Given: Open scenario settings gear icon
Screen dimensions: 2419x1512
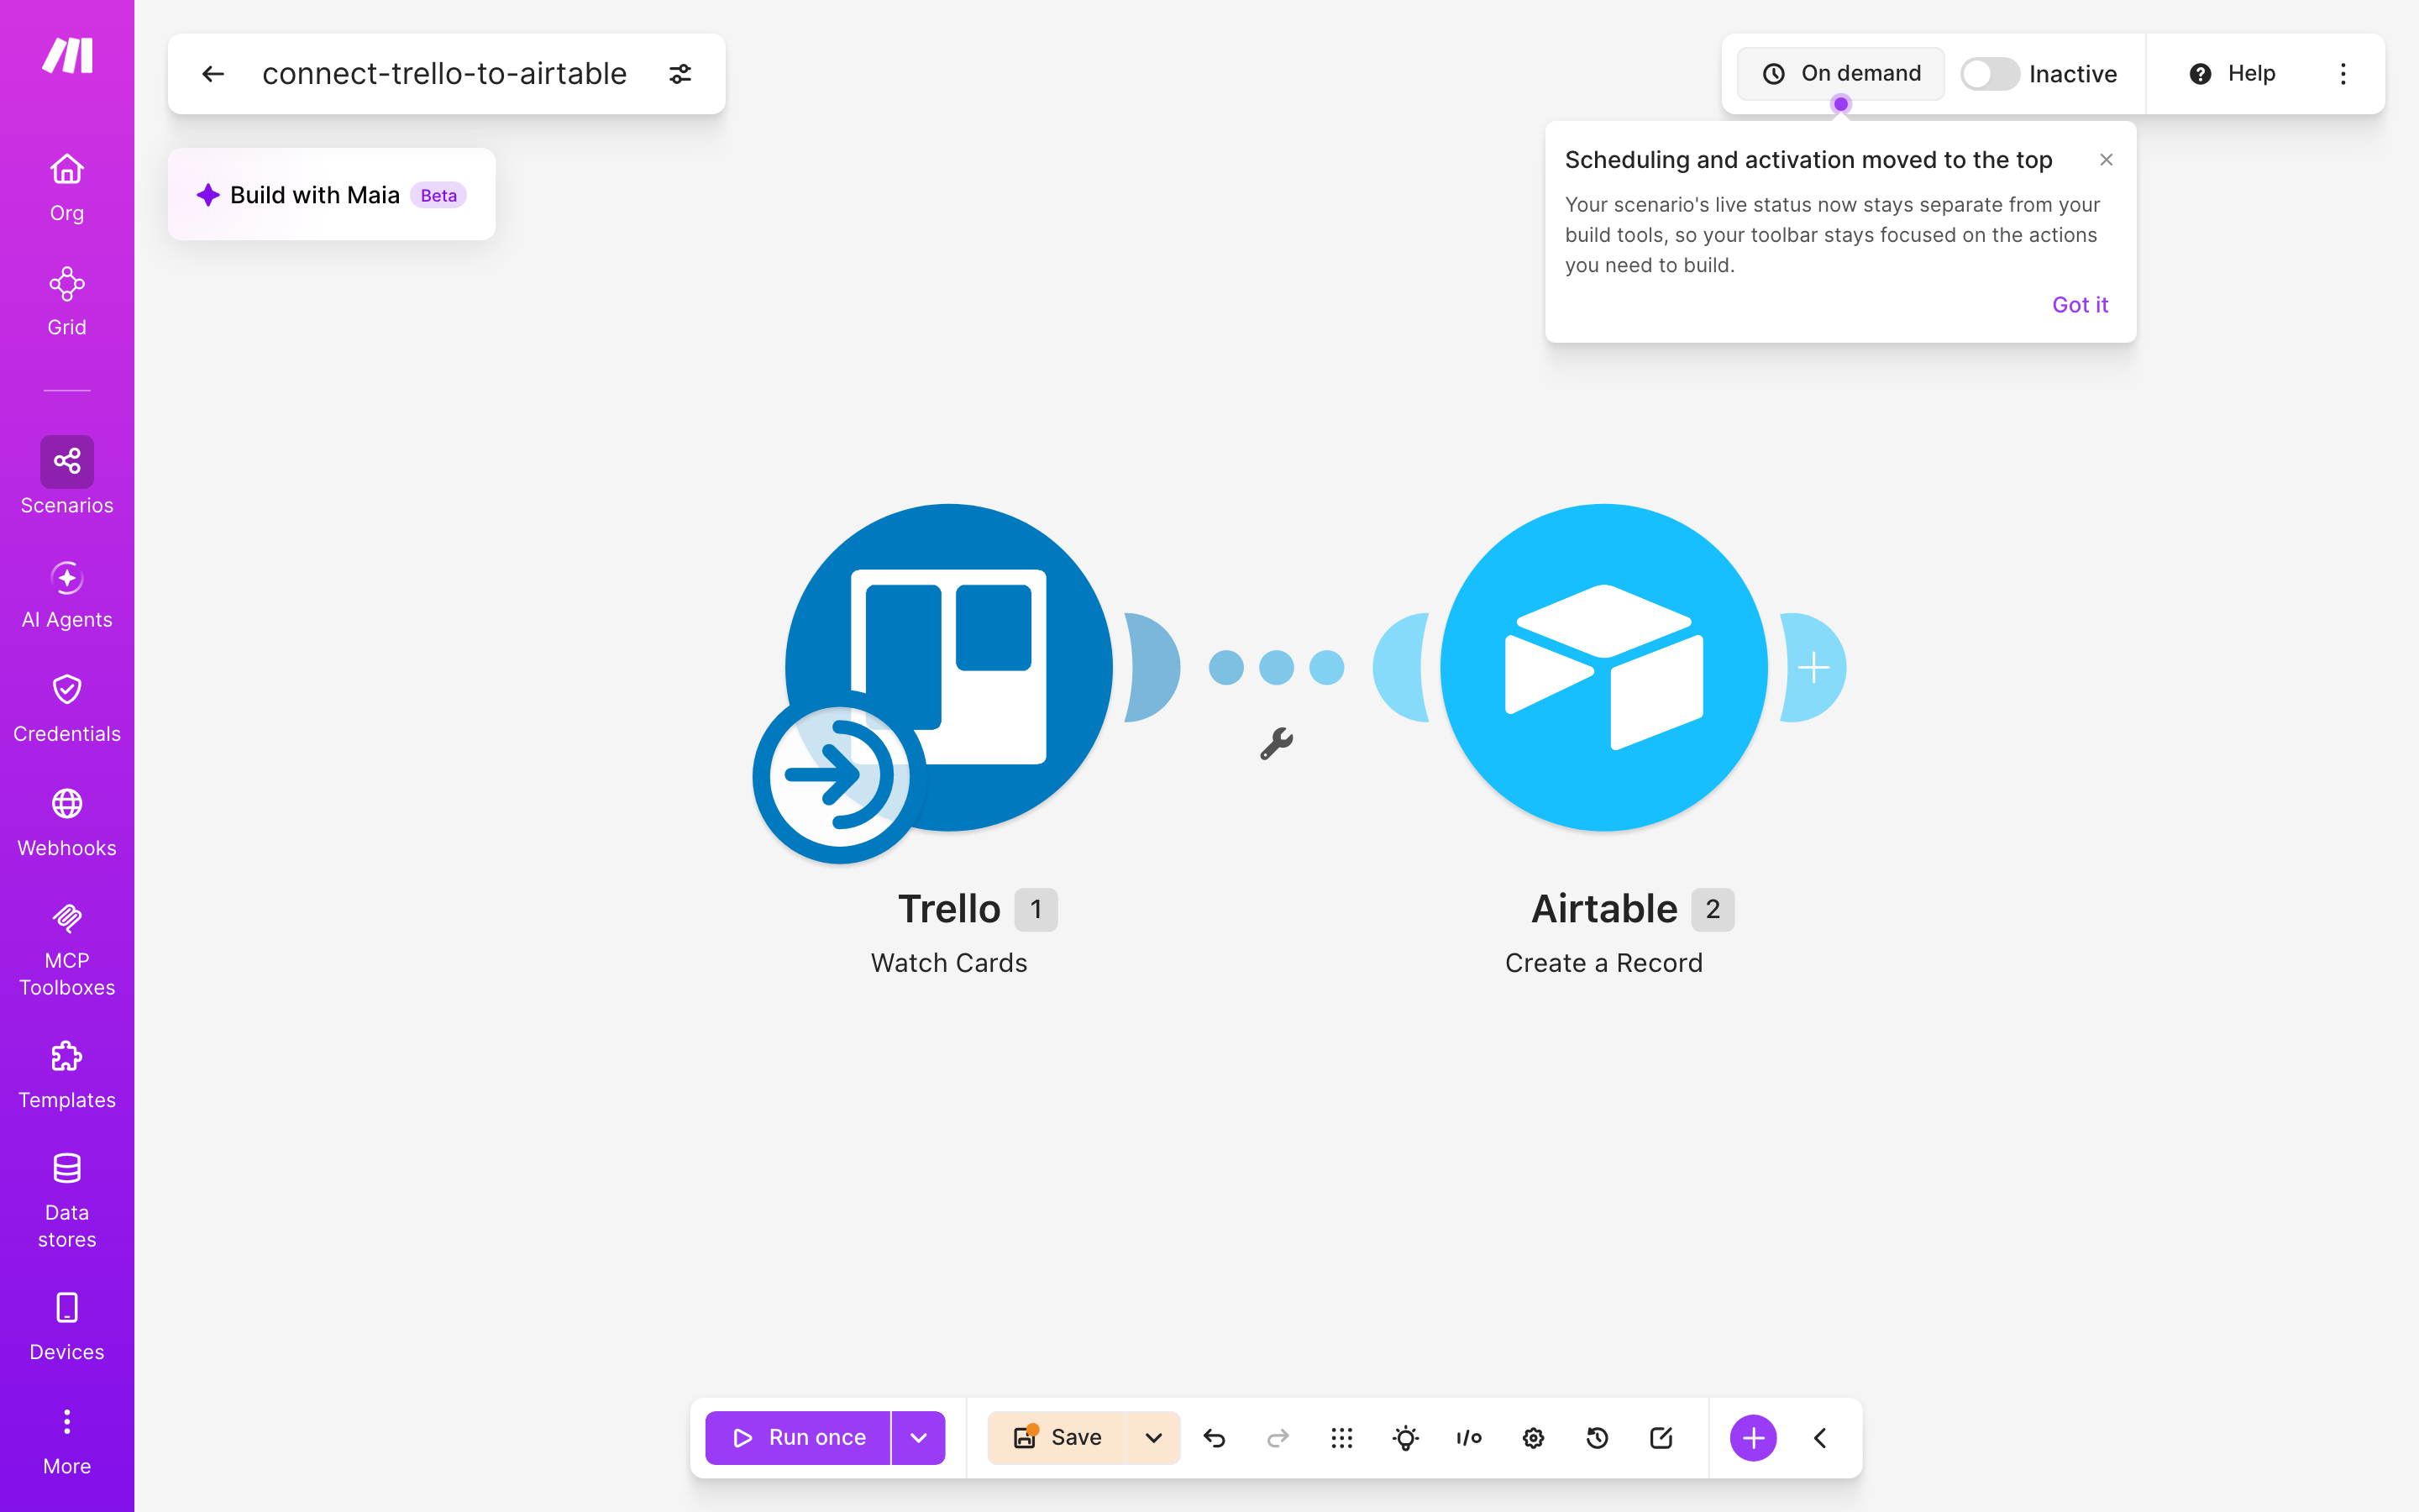Looking at the screenshot, I should tap(1534, 1438).
